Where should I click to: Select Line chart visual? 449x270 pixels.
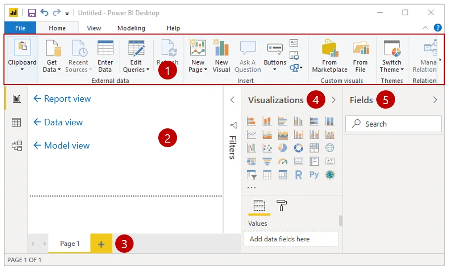(251, 135)
